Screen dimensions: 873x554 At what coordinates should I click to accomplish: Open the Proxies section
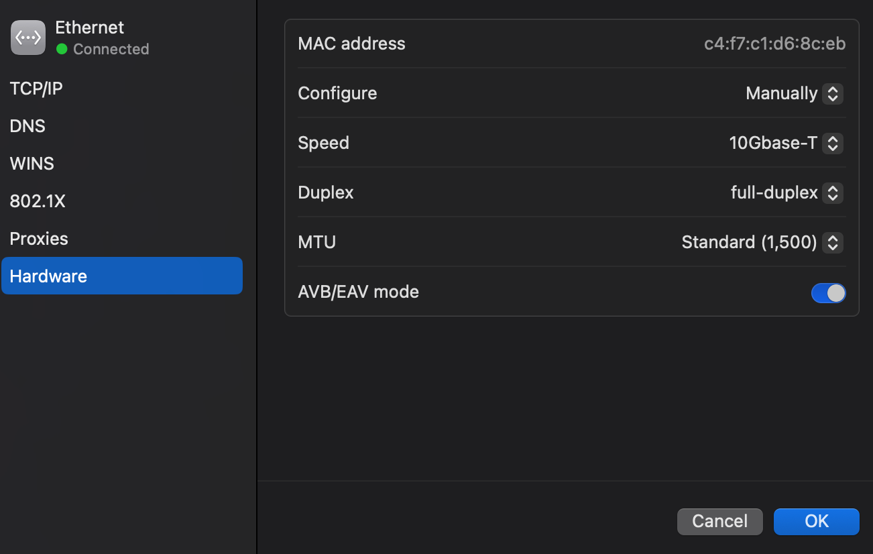pos(39,239)
